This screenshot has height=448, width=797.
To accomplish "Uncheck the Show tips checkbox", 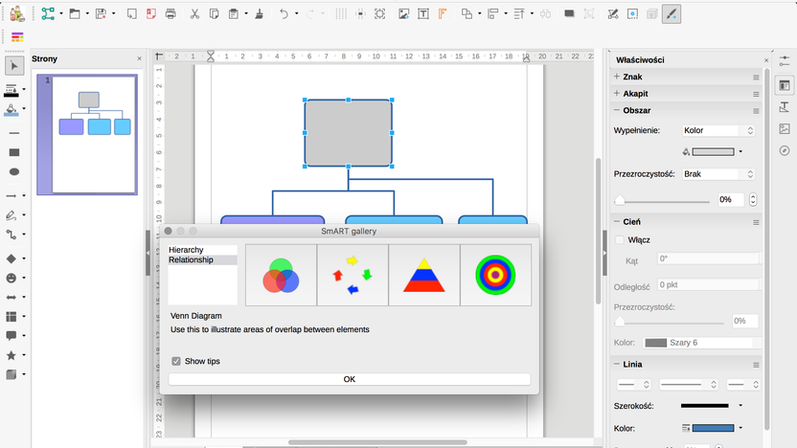I will coord(176,361).
